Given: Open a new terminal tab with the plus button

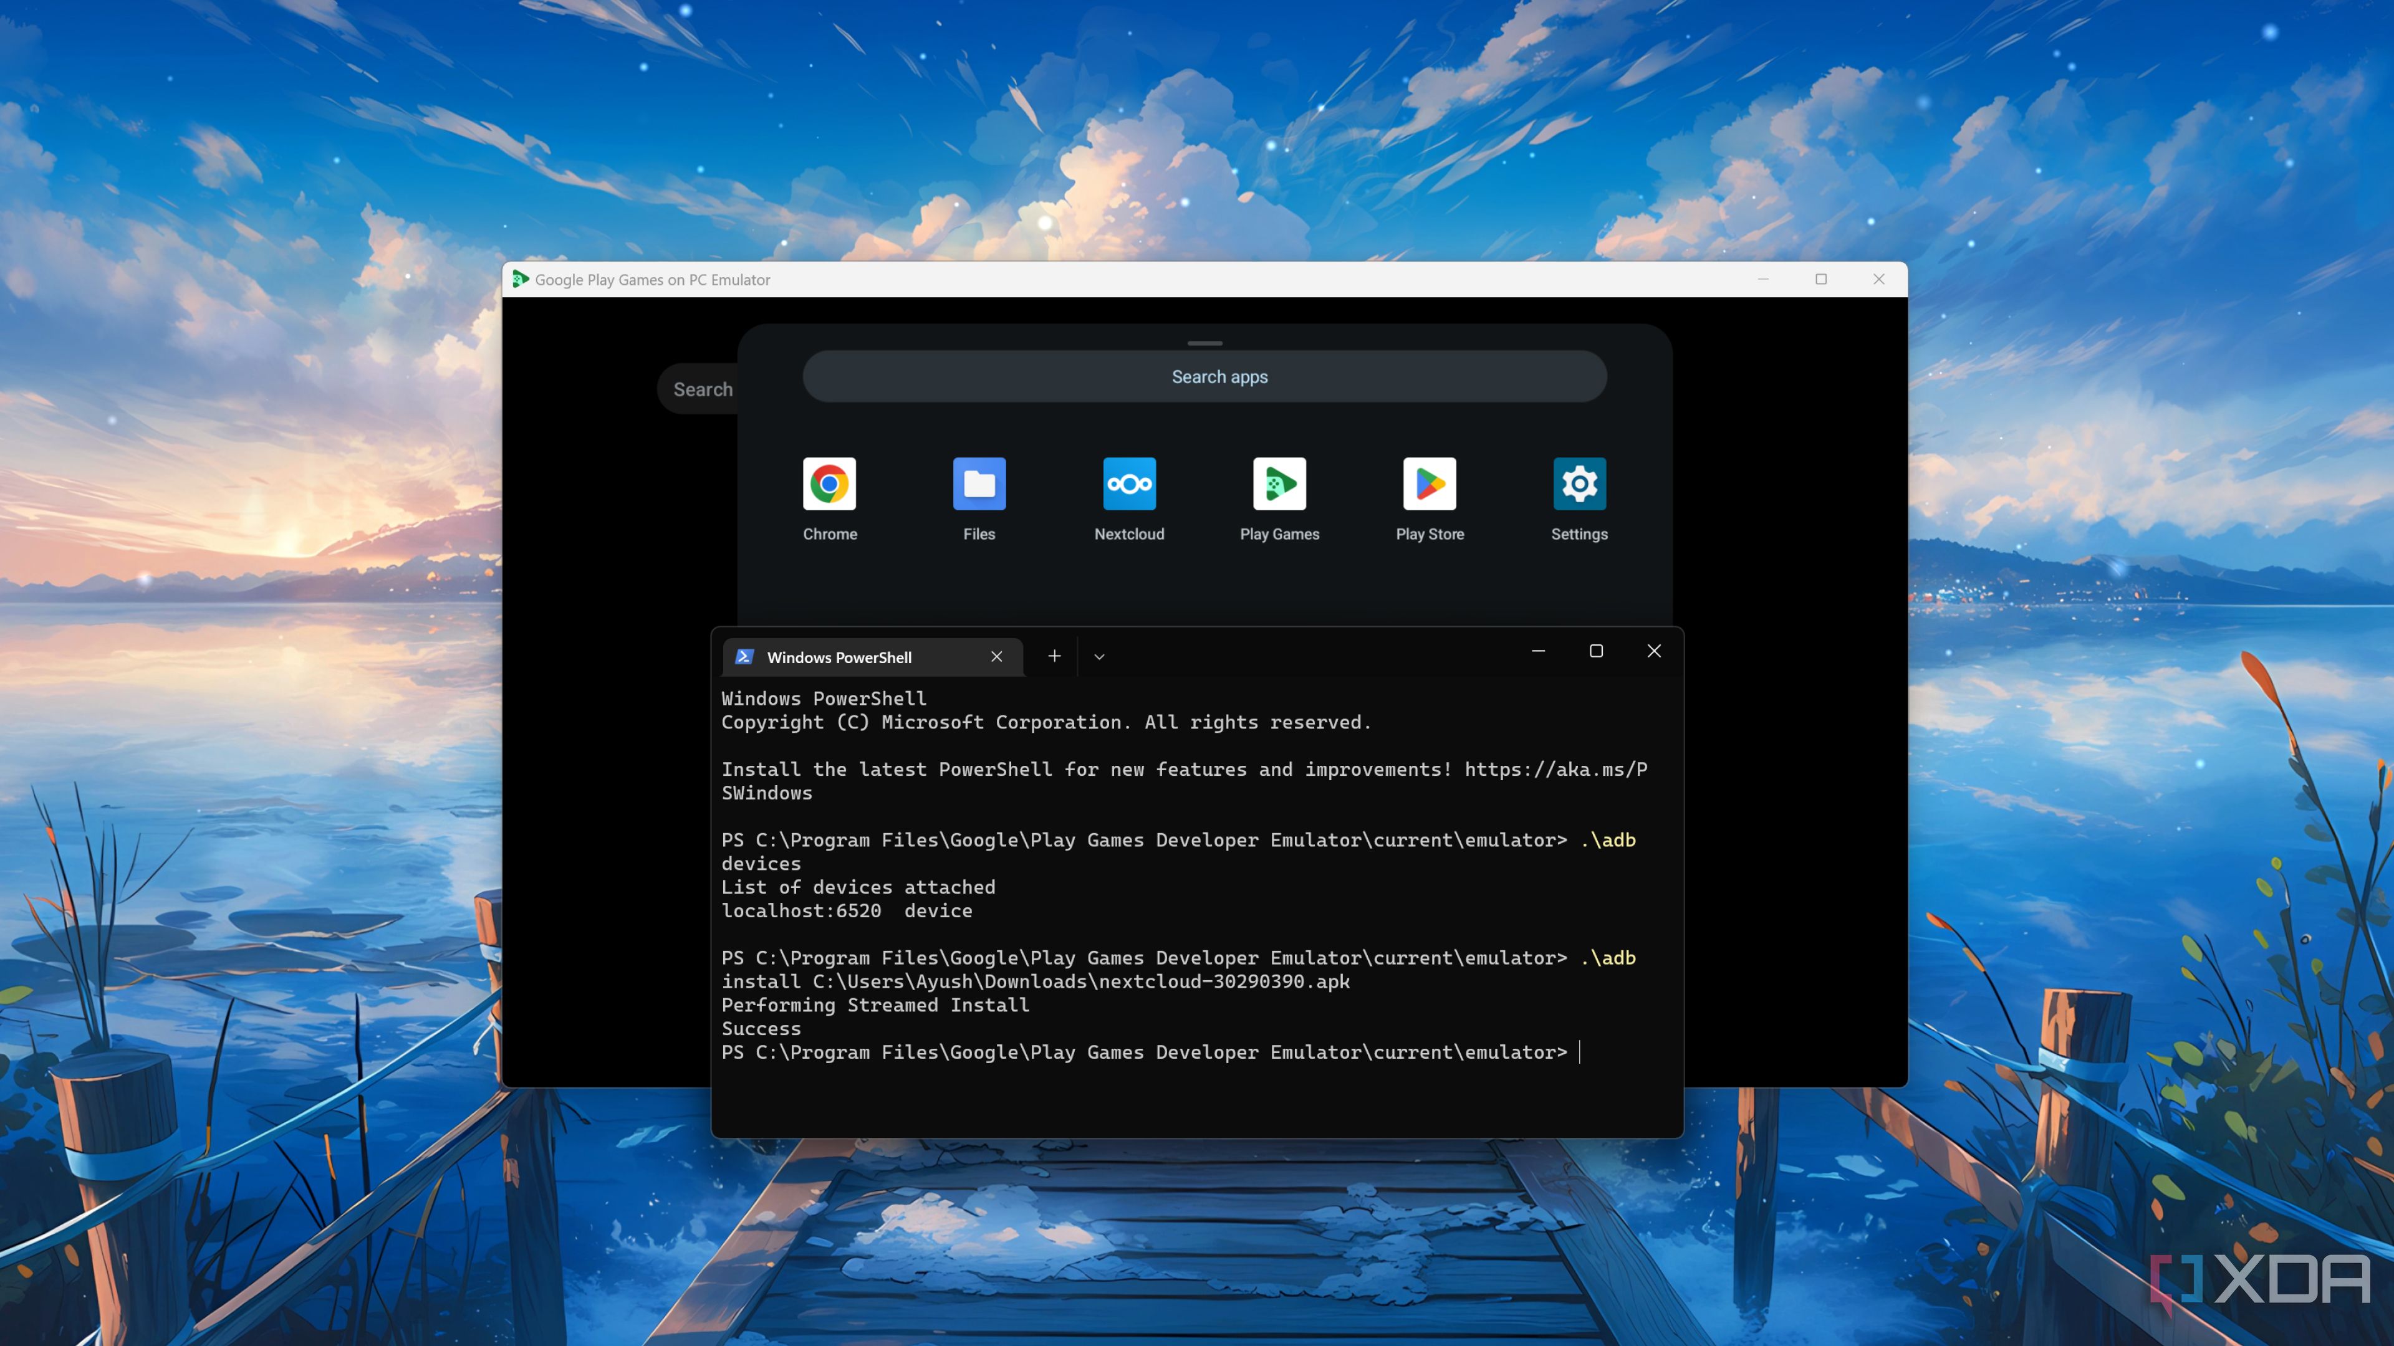Looking at the screenshot, I should [x=1054, y=656].
